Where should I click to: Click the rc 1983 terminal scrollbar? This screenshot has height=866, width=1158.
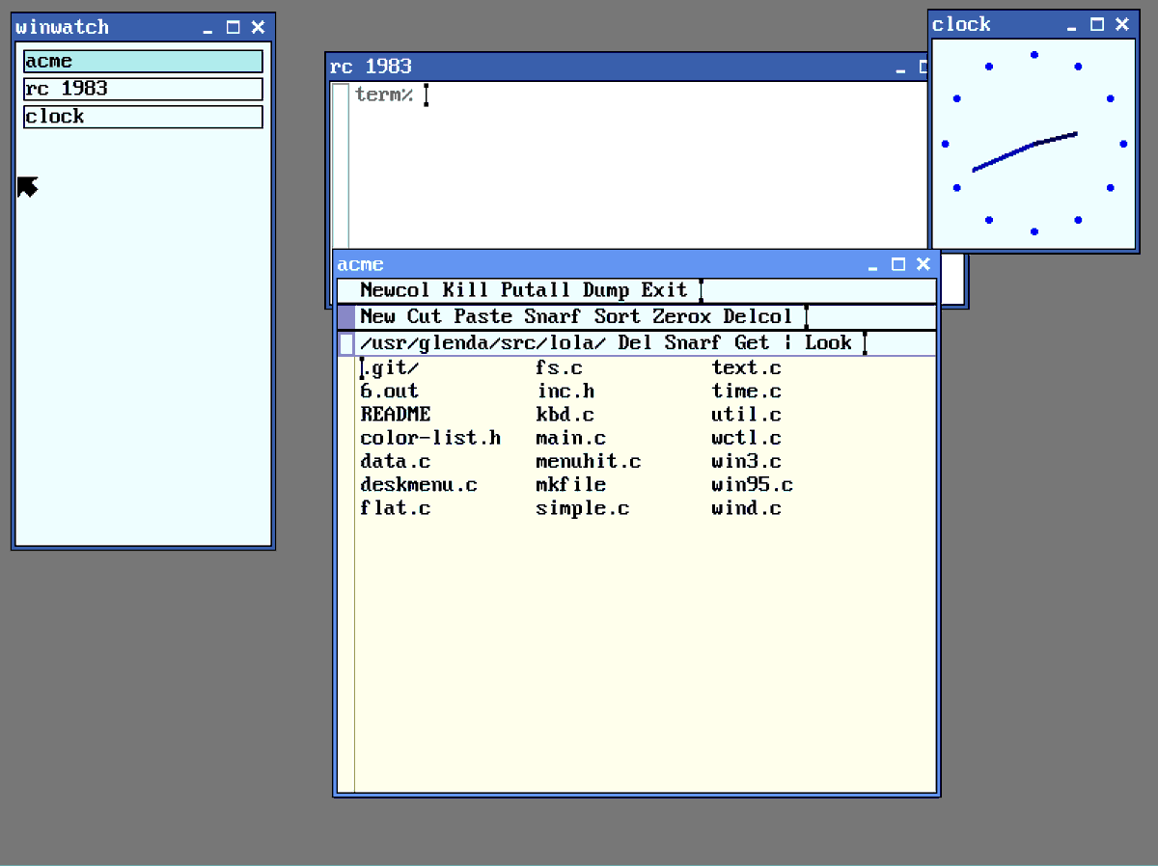pyautogui.click(x=340, y=167)
